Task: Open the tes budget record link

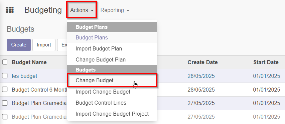Action: pos(24,76)
